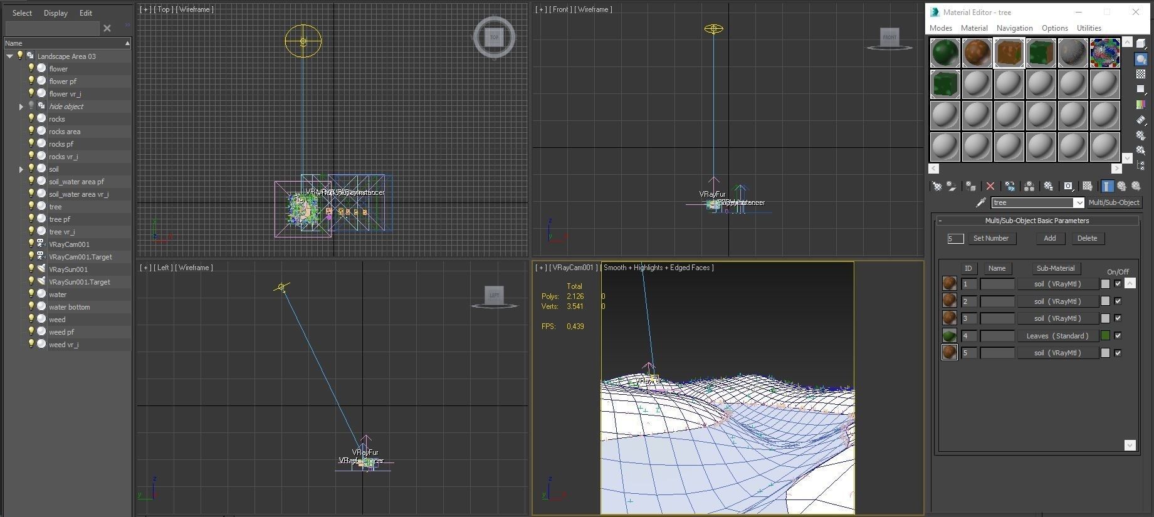This screenshot has height=517, width=1154.
Task: Open the Utilities menu
Action: (1089, 28)
